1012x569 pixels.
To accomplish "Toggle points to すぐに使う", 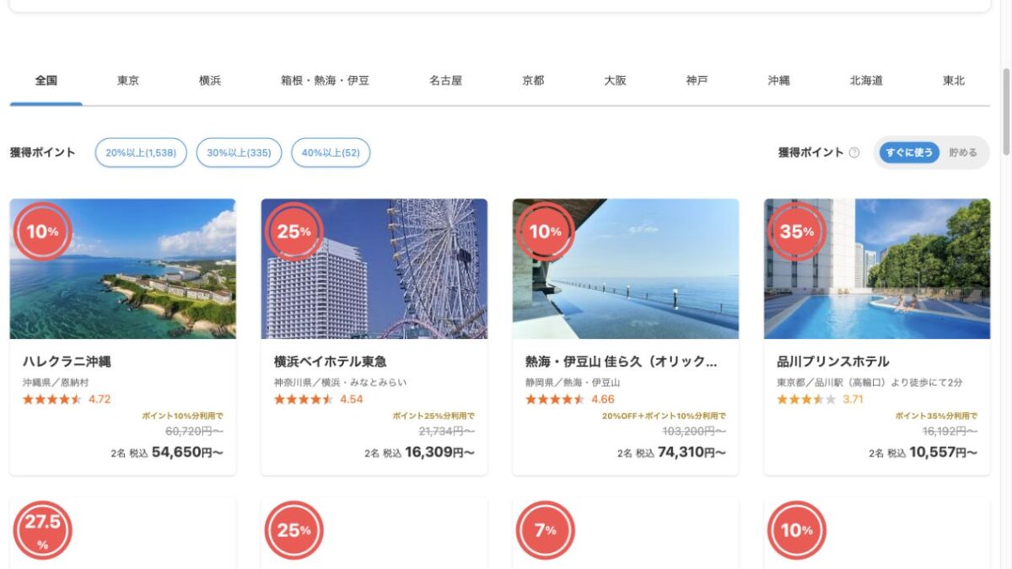I will tap(909, 153).
